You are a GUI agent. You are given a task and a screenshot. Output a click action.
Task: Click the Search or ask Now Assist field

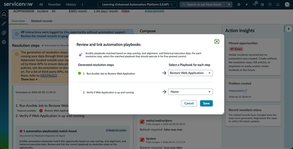coord(203,5)
